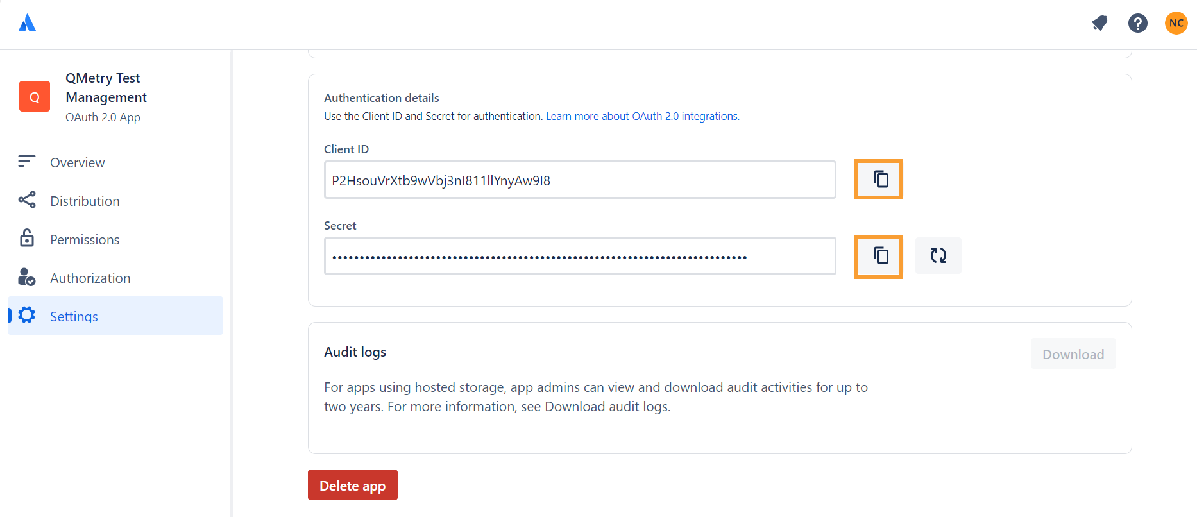Click the Distribution share icon
Screen dimensions: 1197x517
[26, 200]
